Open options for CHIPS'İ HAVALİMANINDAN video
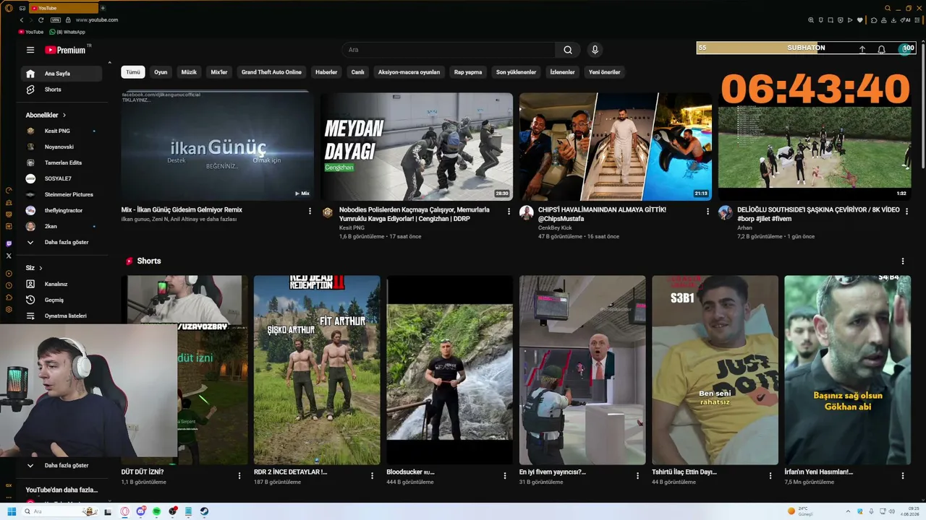The width and height of the screenshot is (926, 520). 708,211
